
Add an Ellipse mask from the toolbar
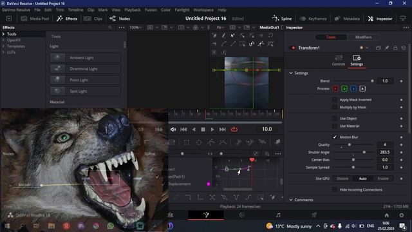click(199, 142)
